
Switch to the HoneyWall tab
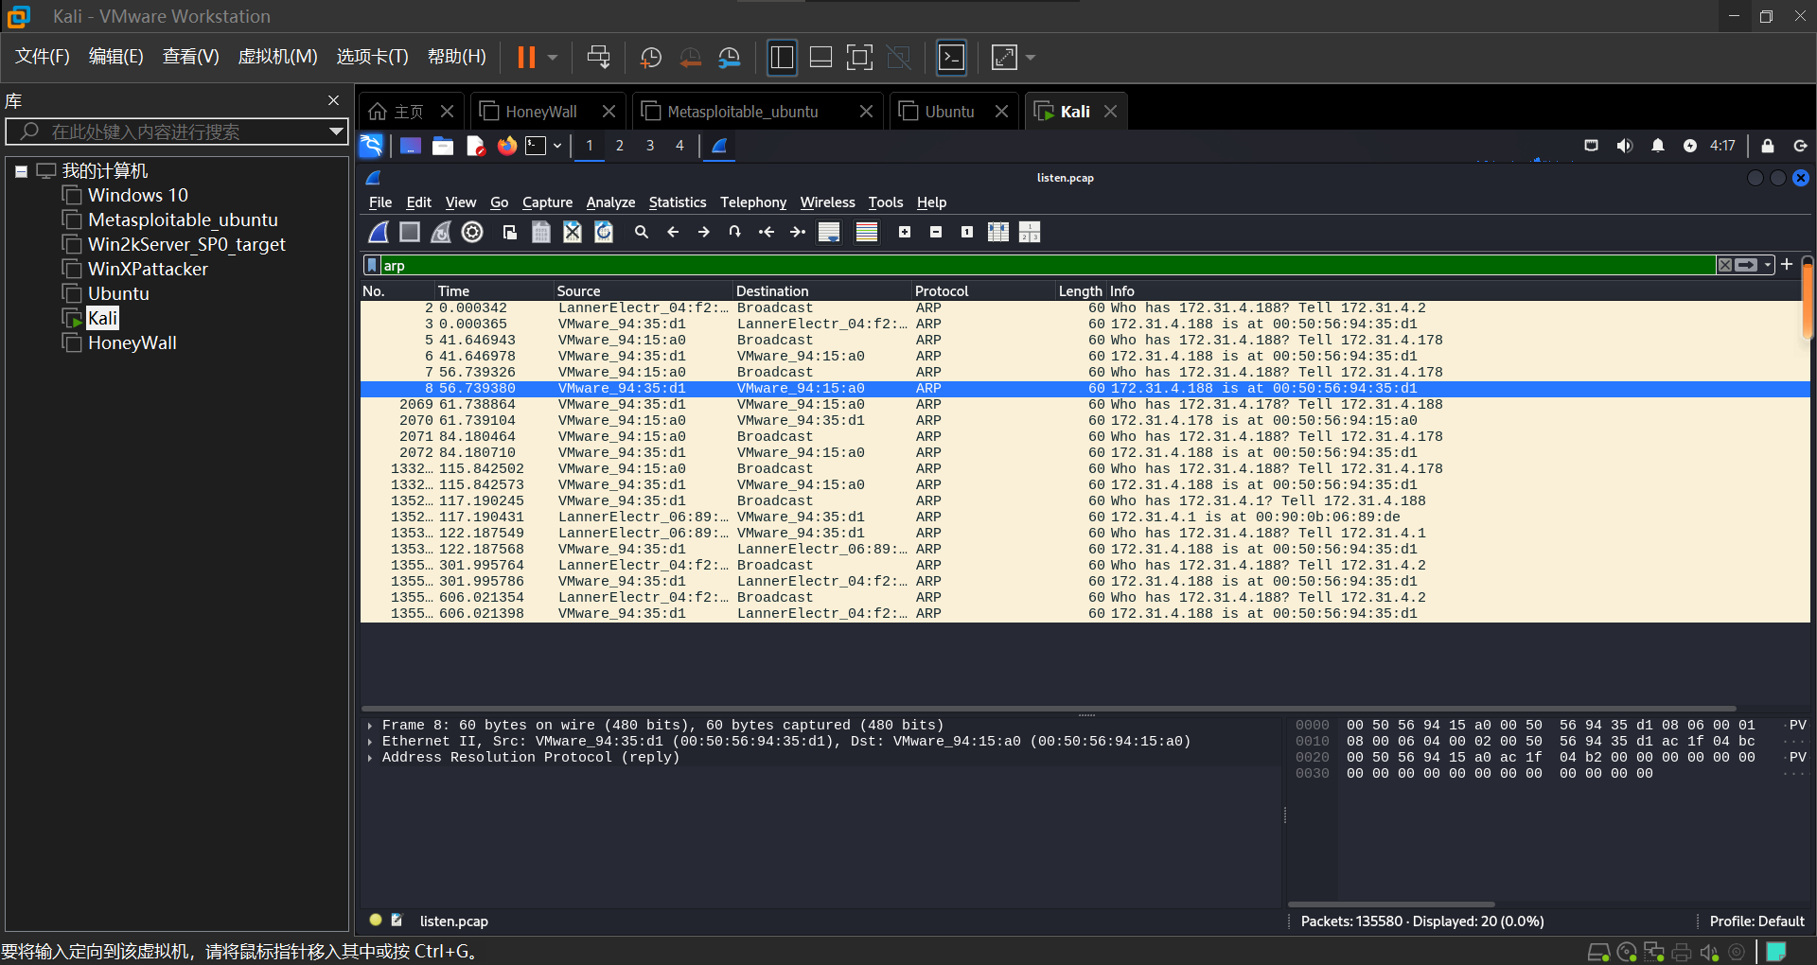point(541,112)
